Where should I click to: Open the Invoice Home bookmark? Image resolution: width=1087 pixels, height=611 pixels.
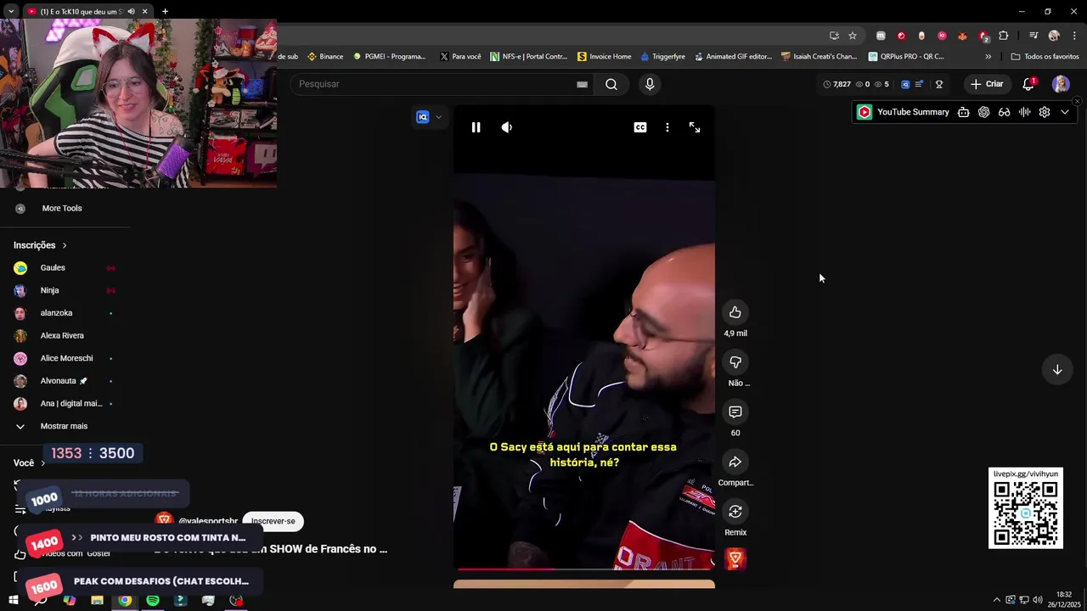[604, 57]
